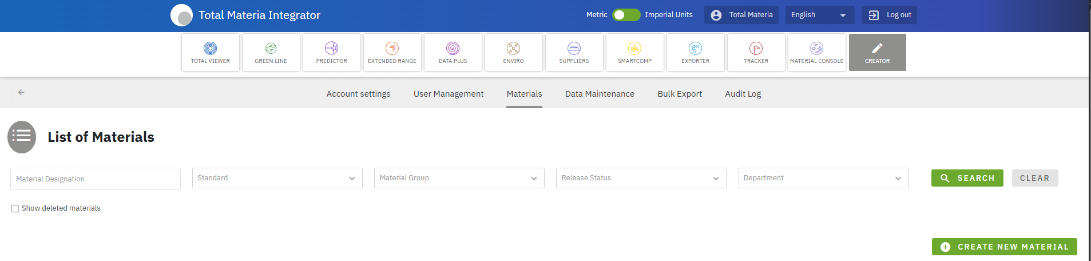
Task: Open the SmartComp module
Action: coord(634,52)
